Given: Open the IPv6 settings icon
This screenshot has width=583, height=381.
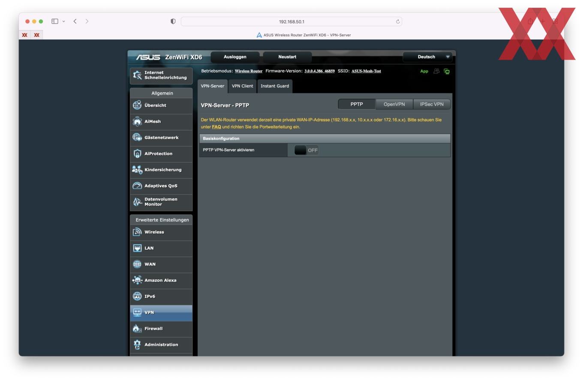Looking at the screenshot, I should 137,296.
